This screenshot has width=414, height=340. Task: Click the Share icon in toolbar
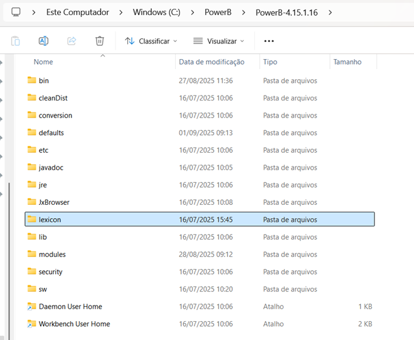(72, 41)
